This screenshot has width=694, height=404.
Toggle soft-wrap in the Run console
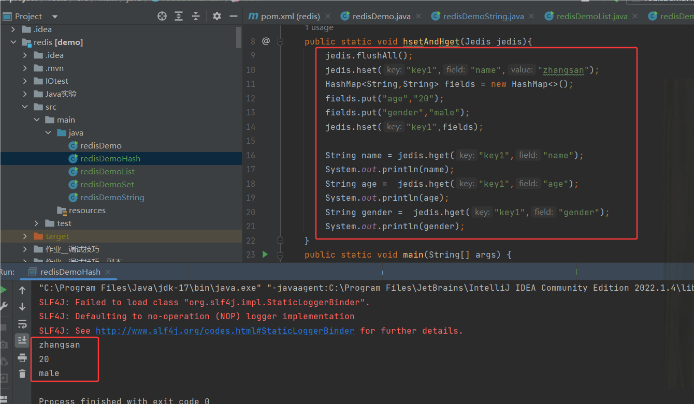pos(22,324)
